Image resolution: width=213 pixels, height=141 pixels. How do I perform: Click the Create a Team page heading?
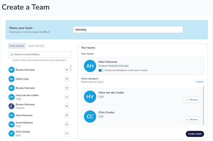pyautogui.click(x=26, y=7)
